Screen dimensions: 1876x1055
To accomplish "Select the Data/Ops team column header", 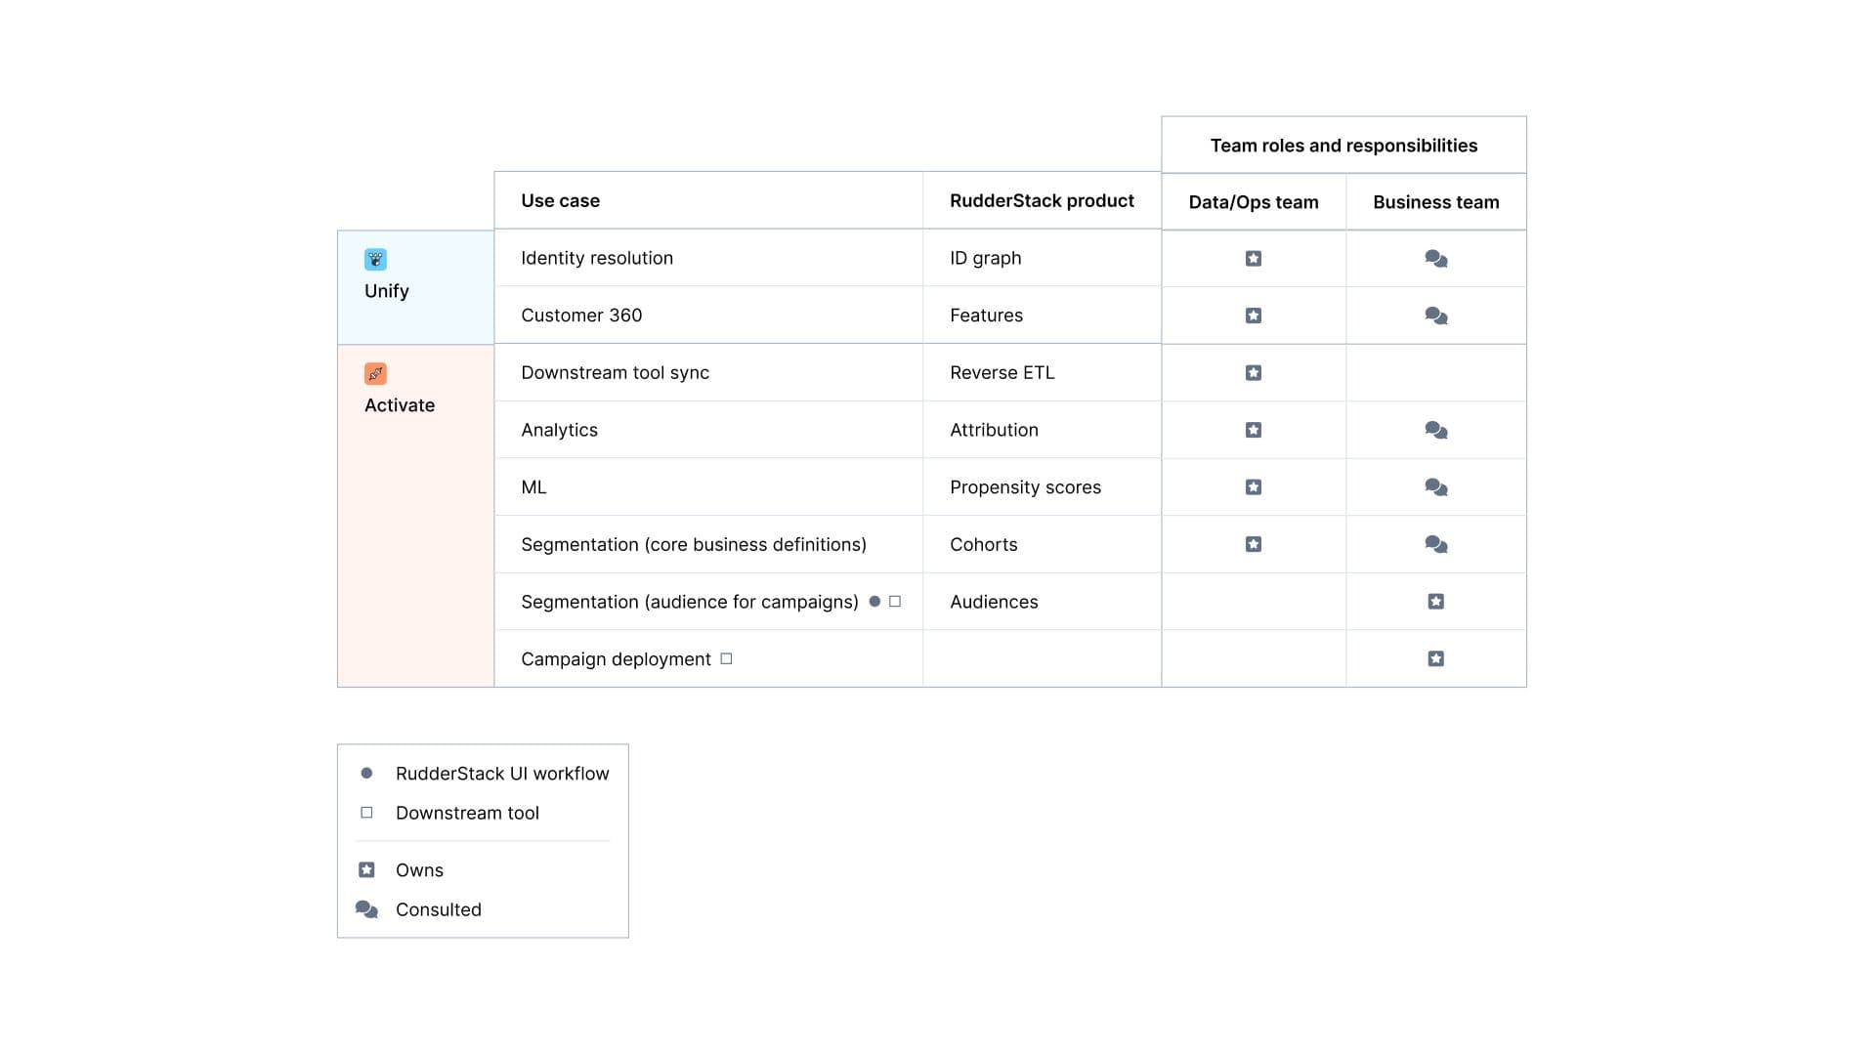I will (x=1254, y=202).
